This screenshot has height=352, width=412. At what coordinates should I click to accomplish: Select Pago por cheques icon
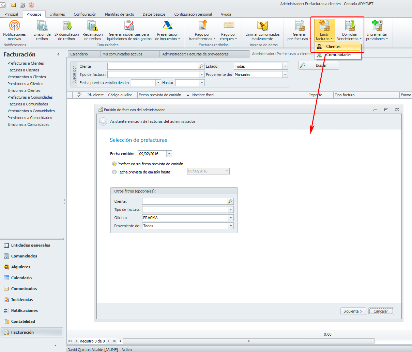tap(228, 30)
